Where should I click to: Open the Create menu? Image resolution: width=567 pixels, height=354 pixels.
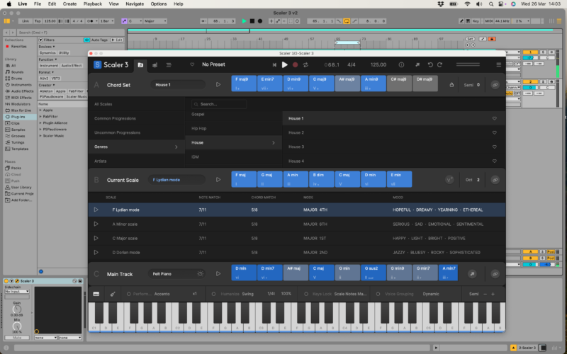pos(69,4)
